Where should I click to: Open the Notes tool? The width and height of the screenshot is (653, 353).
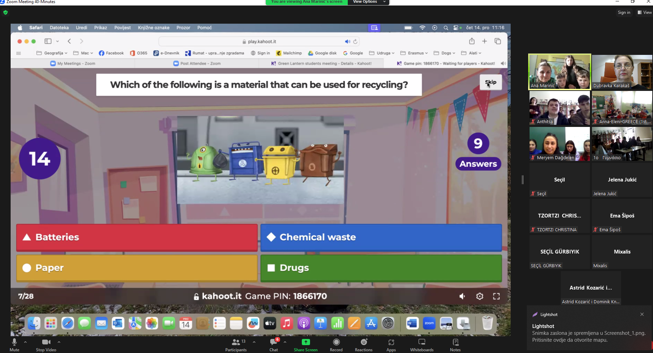tap(455, 345)
